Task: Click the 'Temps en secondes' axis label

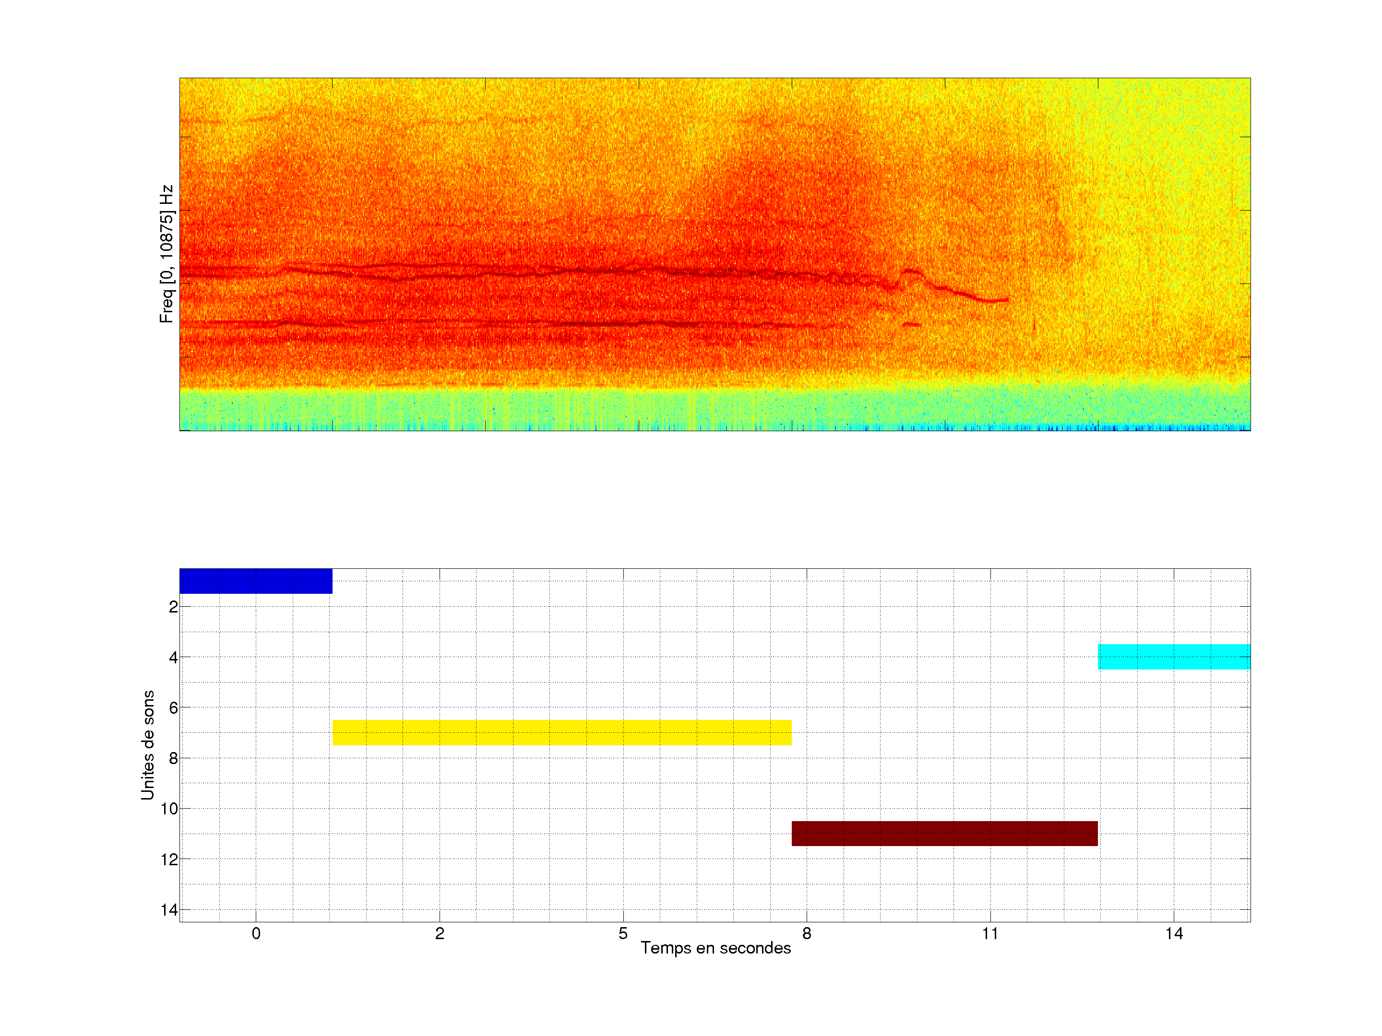Action: pos(715,948)
